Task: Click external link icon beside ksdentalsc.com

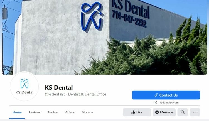Action: 155,102
